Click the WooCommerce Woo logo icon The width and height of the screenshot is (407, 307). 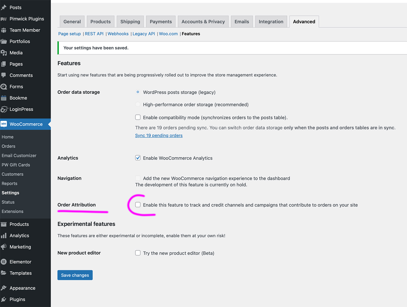(4, 124)
